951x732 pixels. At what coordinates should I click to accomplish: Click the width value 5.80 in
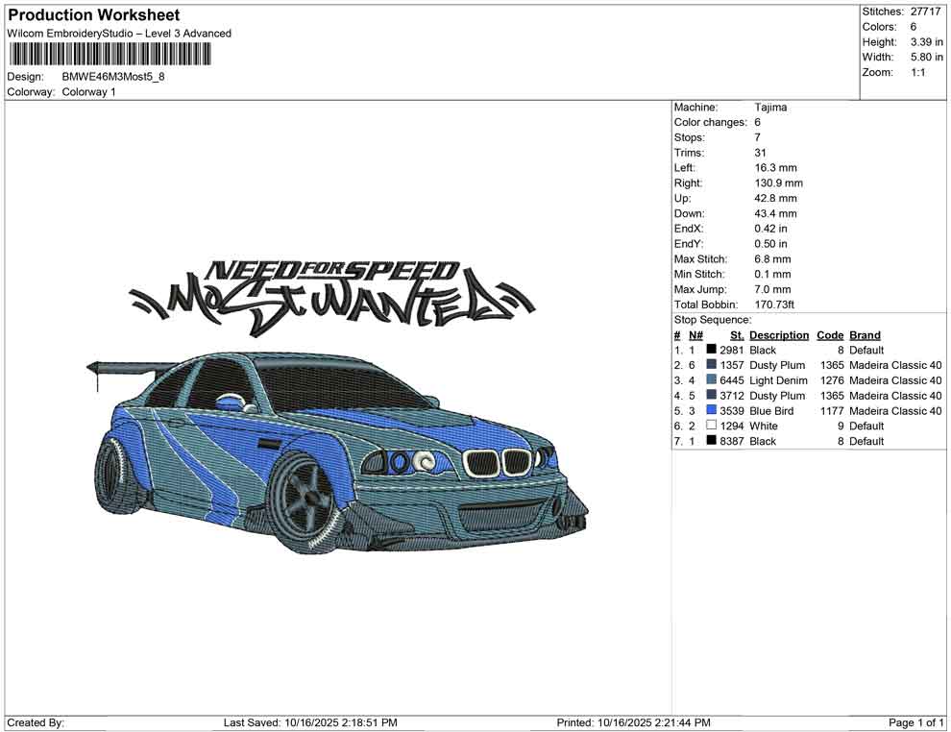(x=926, y=57)
